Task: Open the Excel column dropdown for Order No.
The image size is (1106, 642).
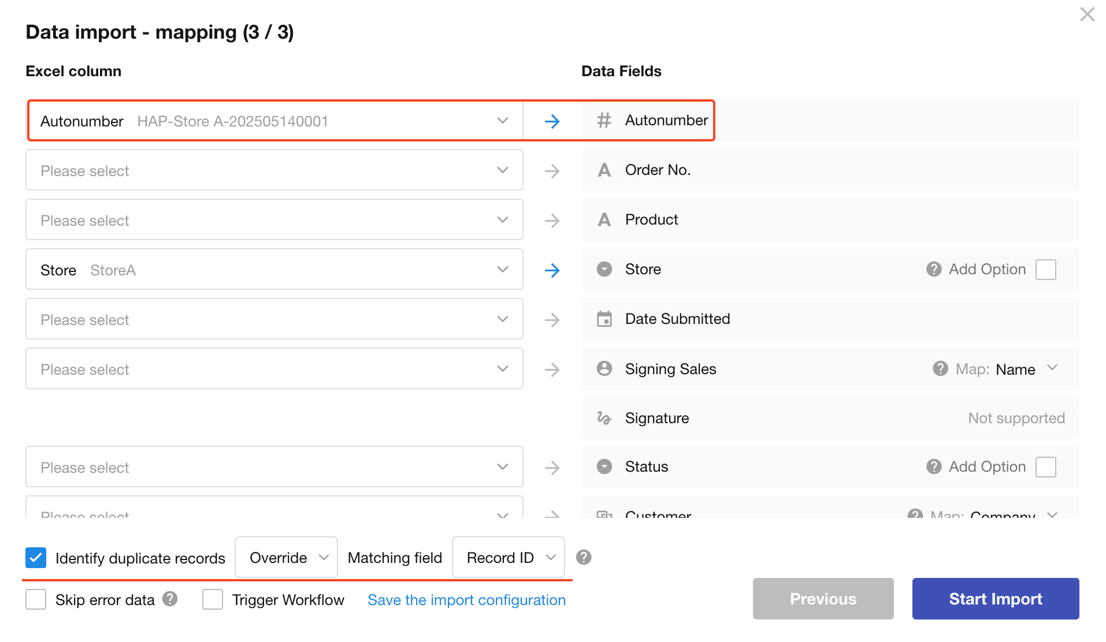Action: pos(274,170)
